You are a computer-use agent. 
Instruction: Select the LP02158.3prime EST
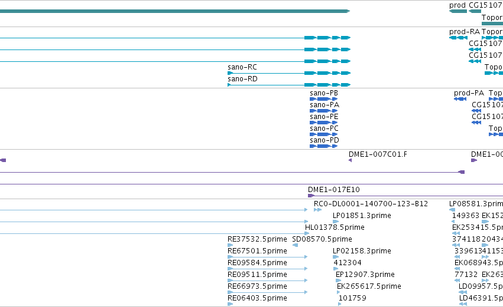coord(362,252)
